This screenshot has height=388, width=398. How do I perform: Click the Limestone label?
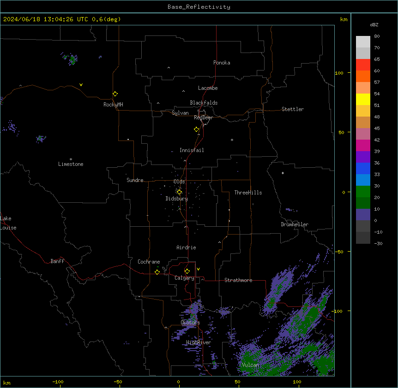click(71, 164)
